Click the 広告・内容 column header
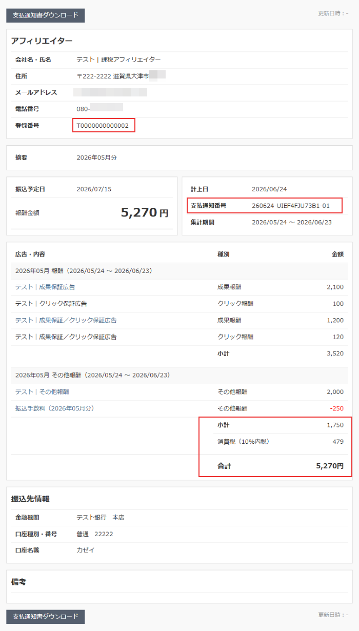 [x=30, y=254]
